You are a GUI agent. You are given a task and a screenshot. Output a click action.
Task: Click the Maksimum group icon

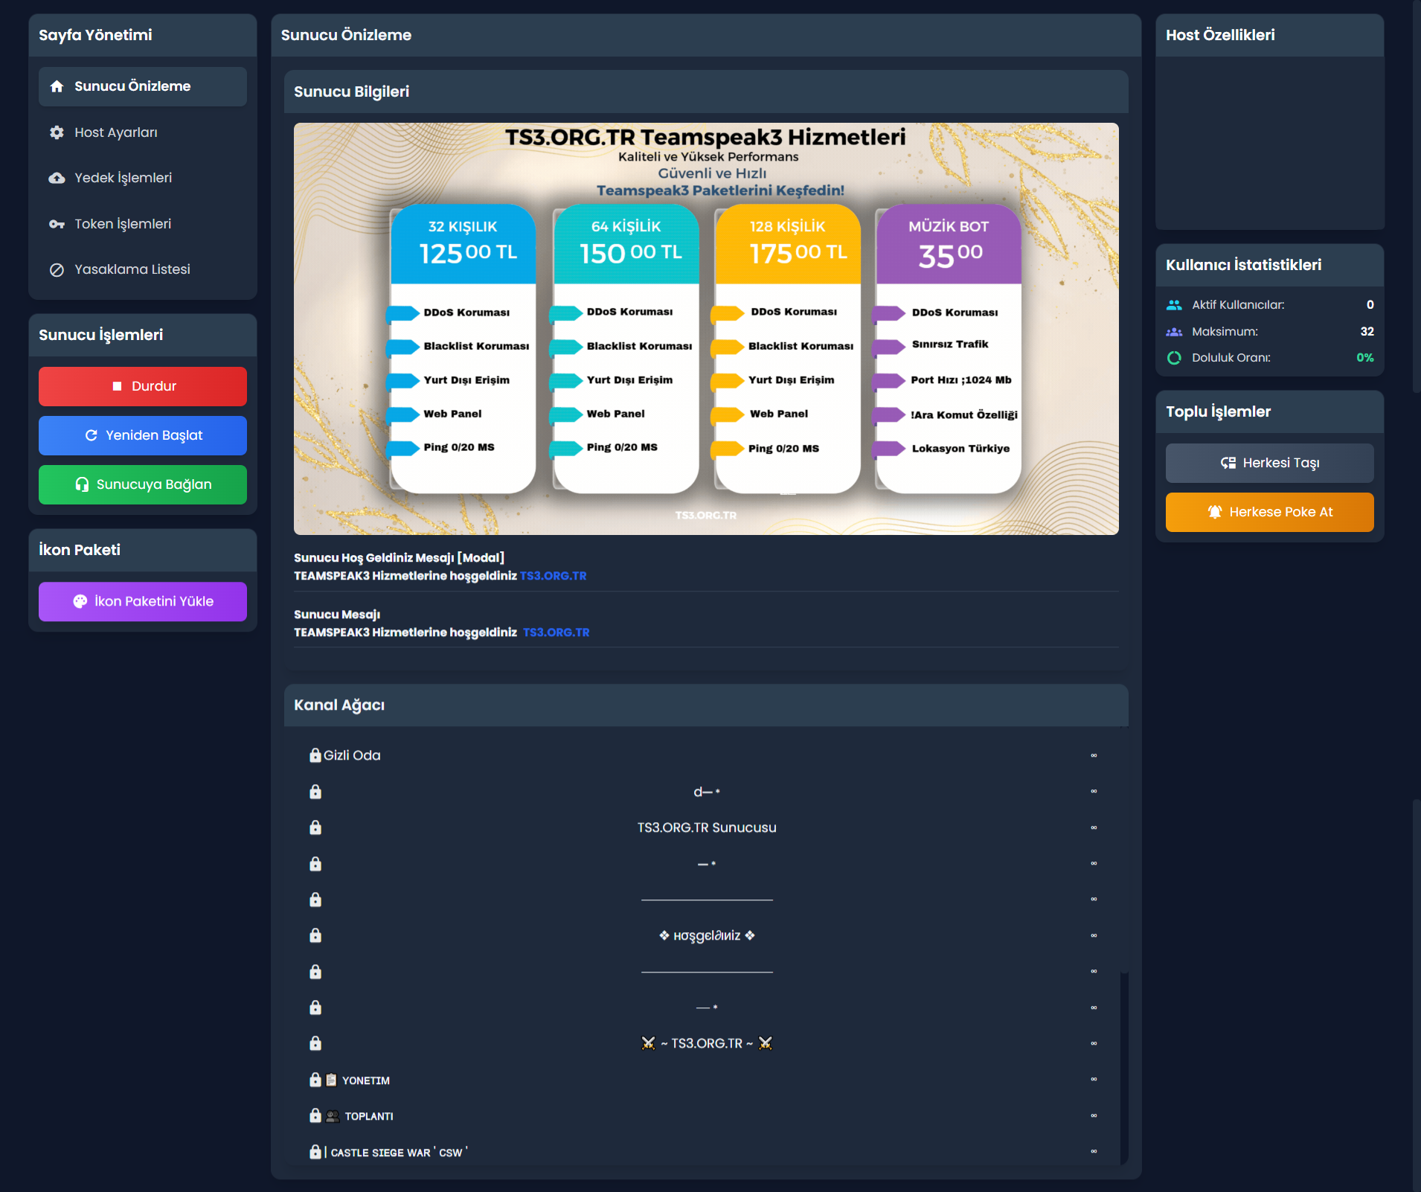click(1174, 332)
